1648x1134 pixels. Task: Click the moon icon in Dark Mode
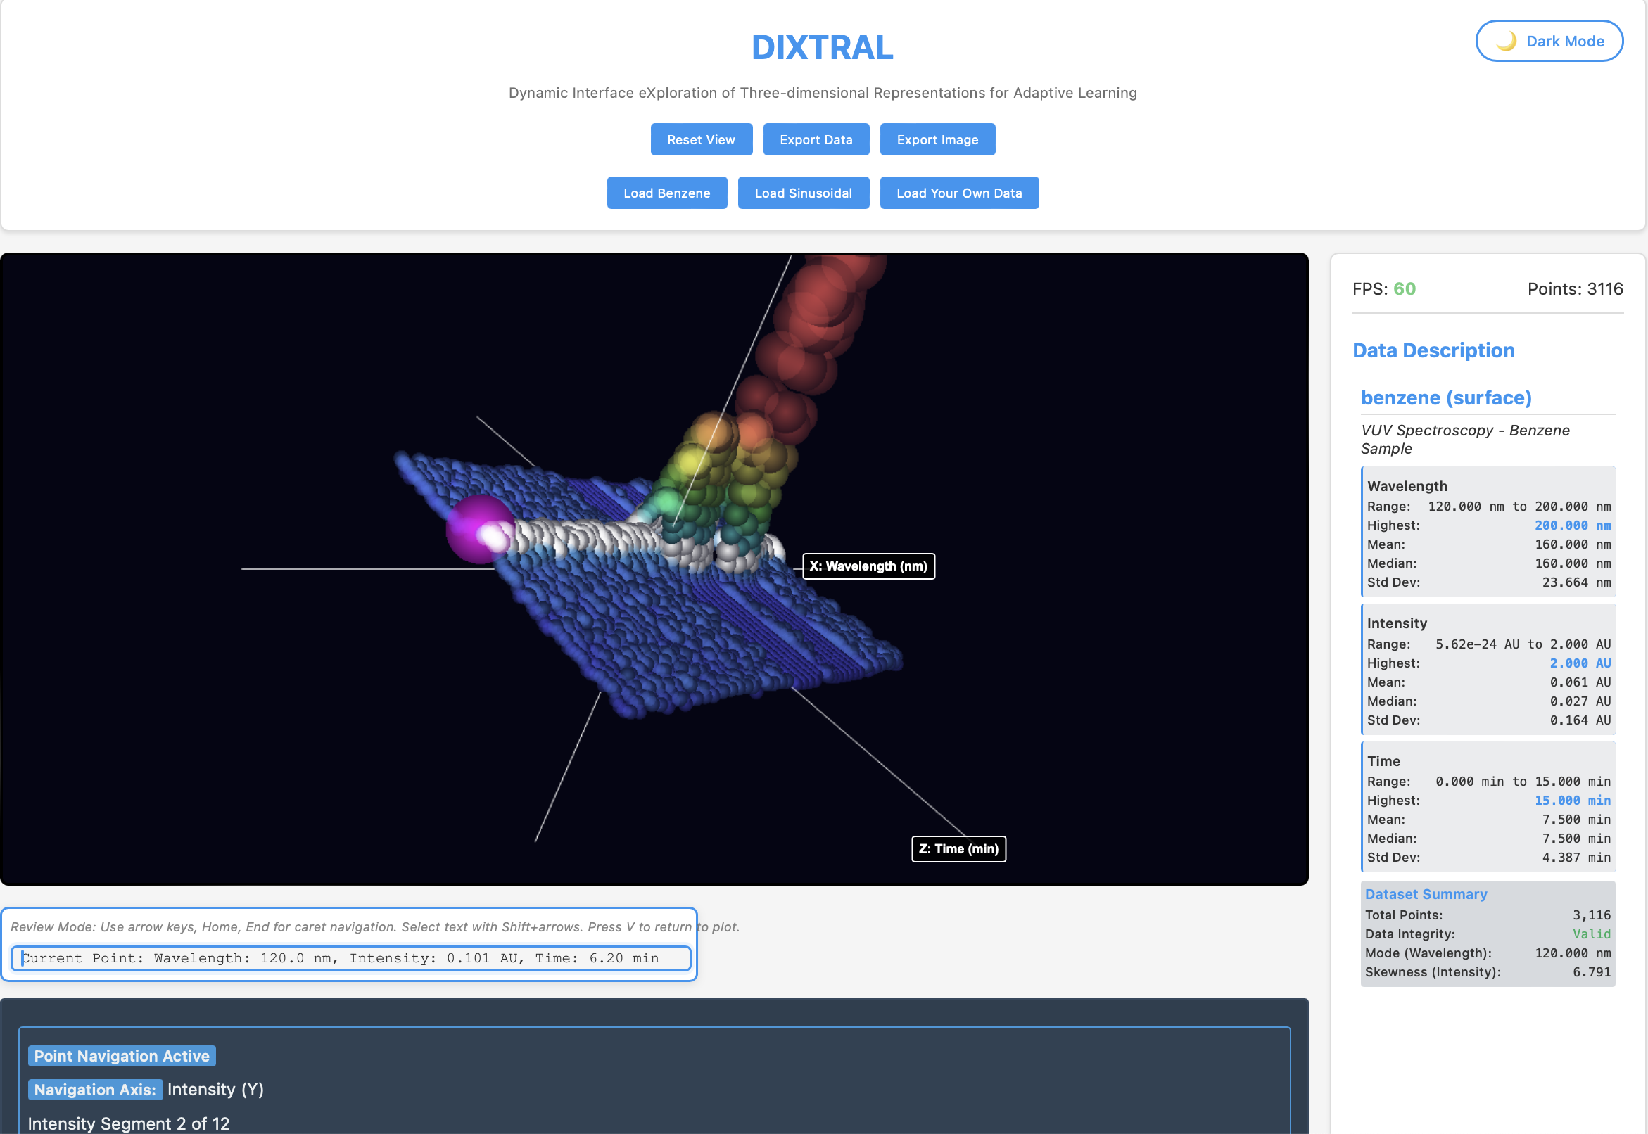point(1506,42)
